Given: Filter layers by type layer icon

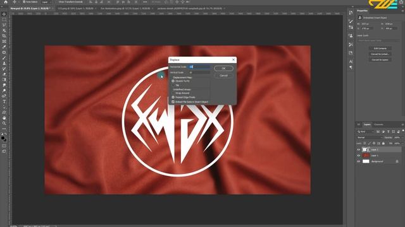Looking at the screenshot, I should tap(388, 132).
